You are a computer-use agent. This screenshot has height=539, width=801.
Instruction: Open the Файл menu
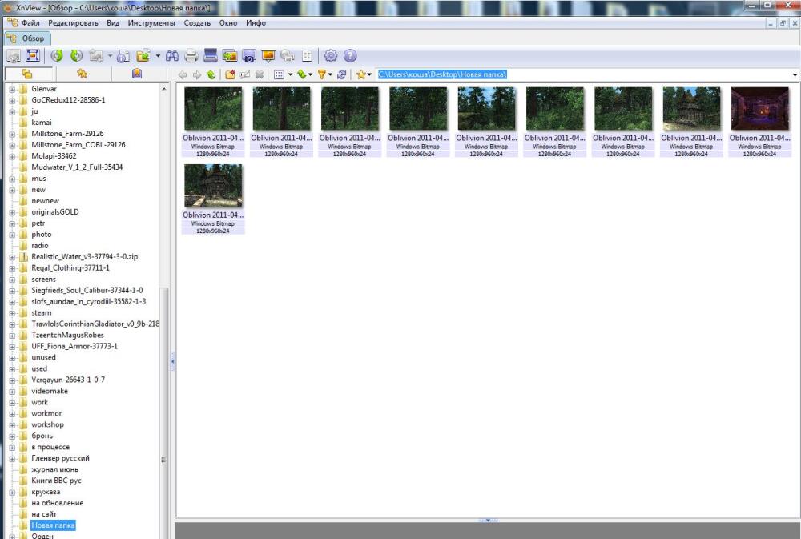click(x=30, y=23)
